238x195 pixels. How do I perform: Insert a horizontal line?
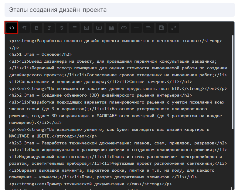tap(136, 28)
